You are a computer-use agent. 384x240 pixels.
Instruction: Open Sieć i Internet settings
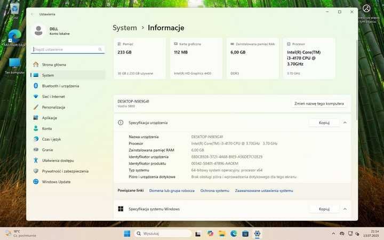click(68, 97)
